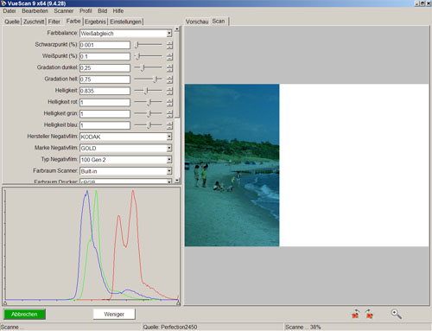This screenshot has width=432, height=331.
Task: Click the rotate left icon
Action: click(x=356, y=314)
